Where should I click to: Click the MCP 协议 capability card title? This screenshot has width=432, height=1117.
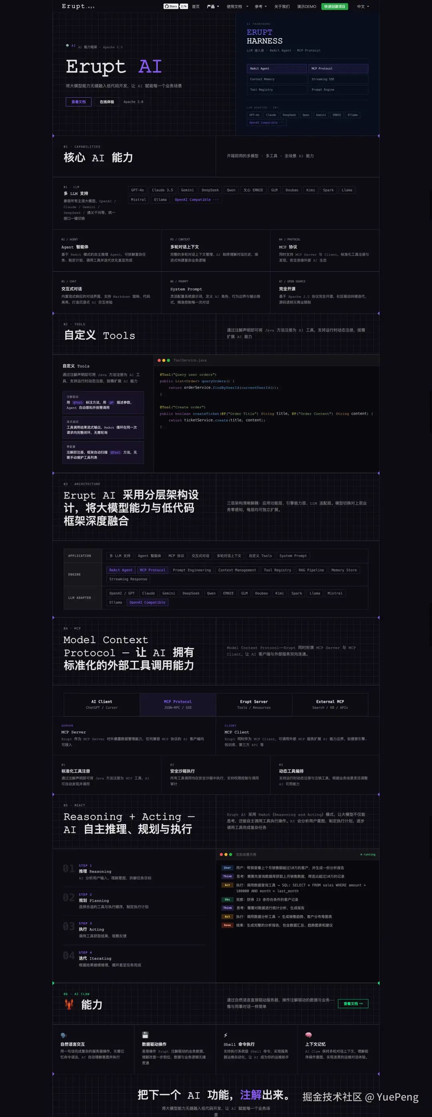point(288,247)
